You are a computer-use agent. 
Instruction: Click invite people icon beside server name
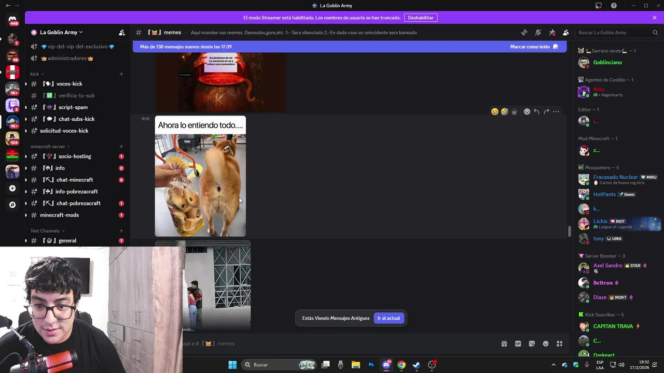(122, 32)
